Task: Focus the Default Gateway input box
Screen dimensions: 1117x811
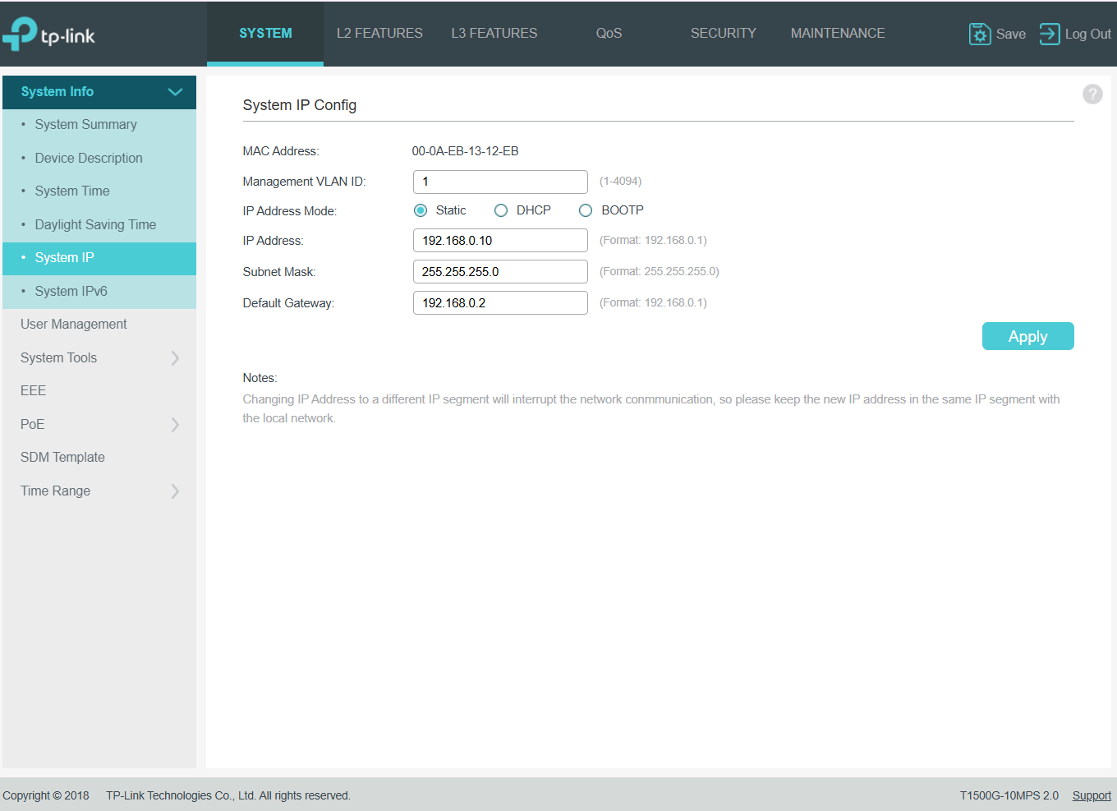Action: point(499,303)
